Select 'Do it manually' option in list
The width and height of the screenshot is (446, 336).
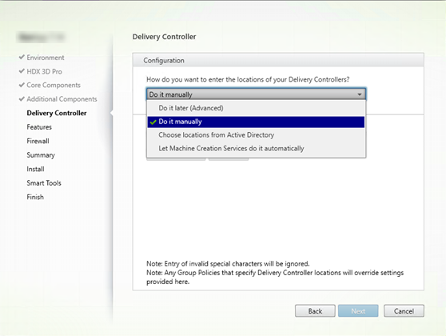coord(256,122)
